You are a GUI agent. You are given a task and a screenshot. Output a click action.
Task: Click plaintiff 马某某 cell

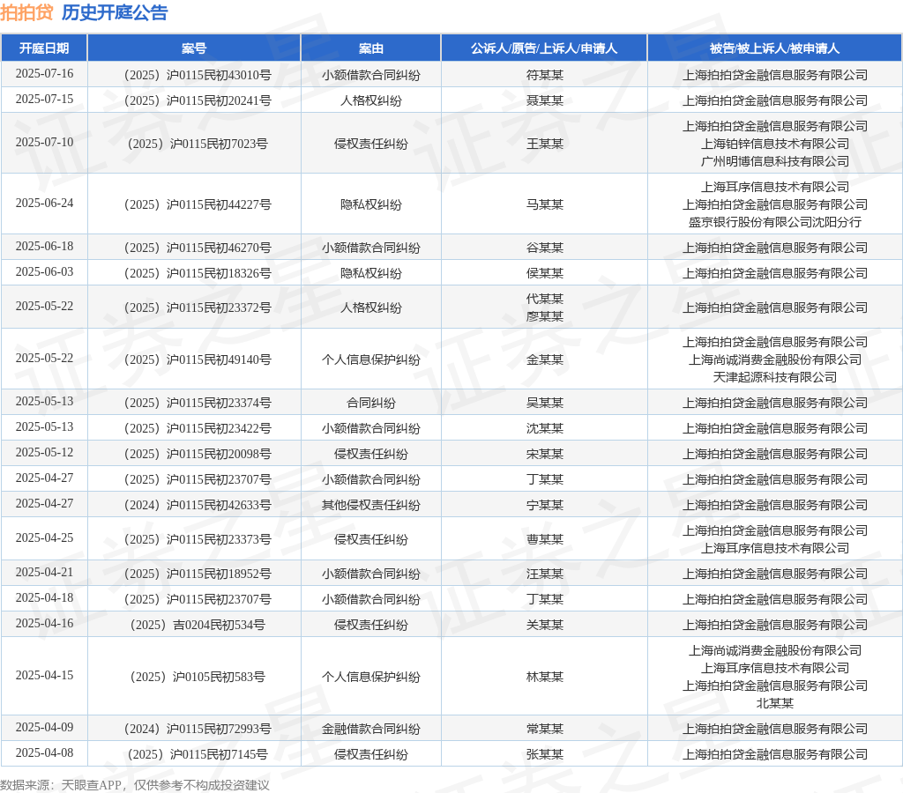click(x=545, y=204)
